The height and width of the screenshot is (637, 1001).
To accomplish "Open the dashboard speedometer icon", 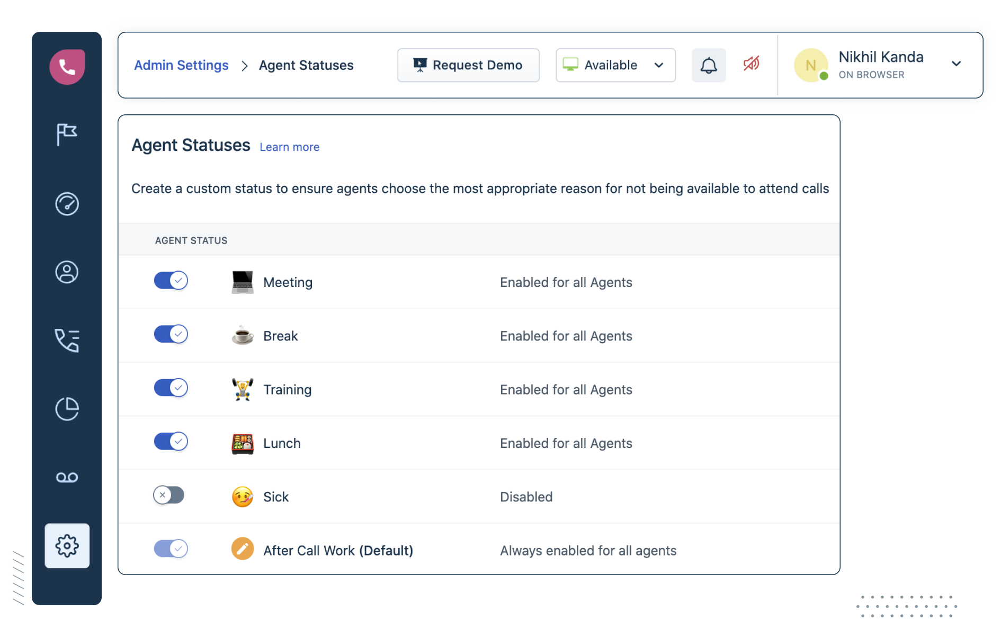I will coord(67,204).
